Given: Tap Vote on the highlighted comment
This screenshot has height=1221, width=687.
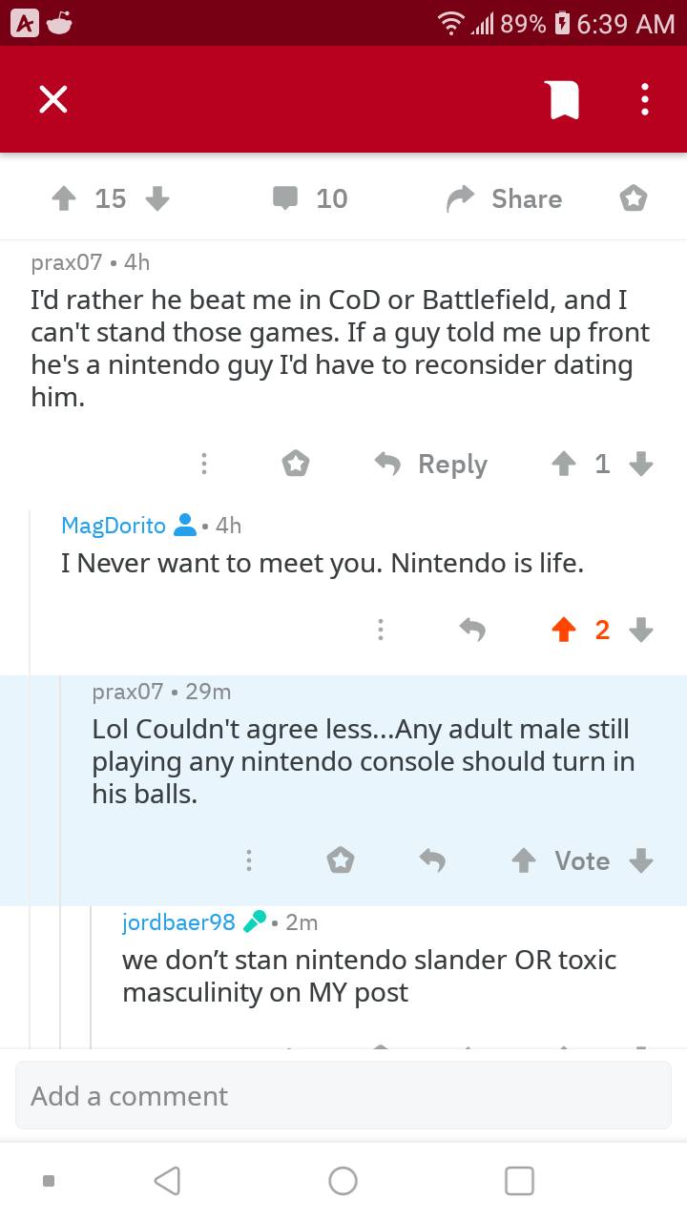Looking at the screenshot, I should click(581, 859).
